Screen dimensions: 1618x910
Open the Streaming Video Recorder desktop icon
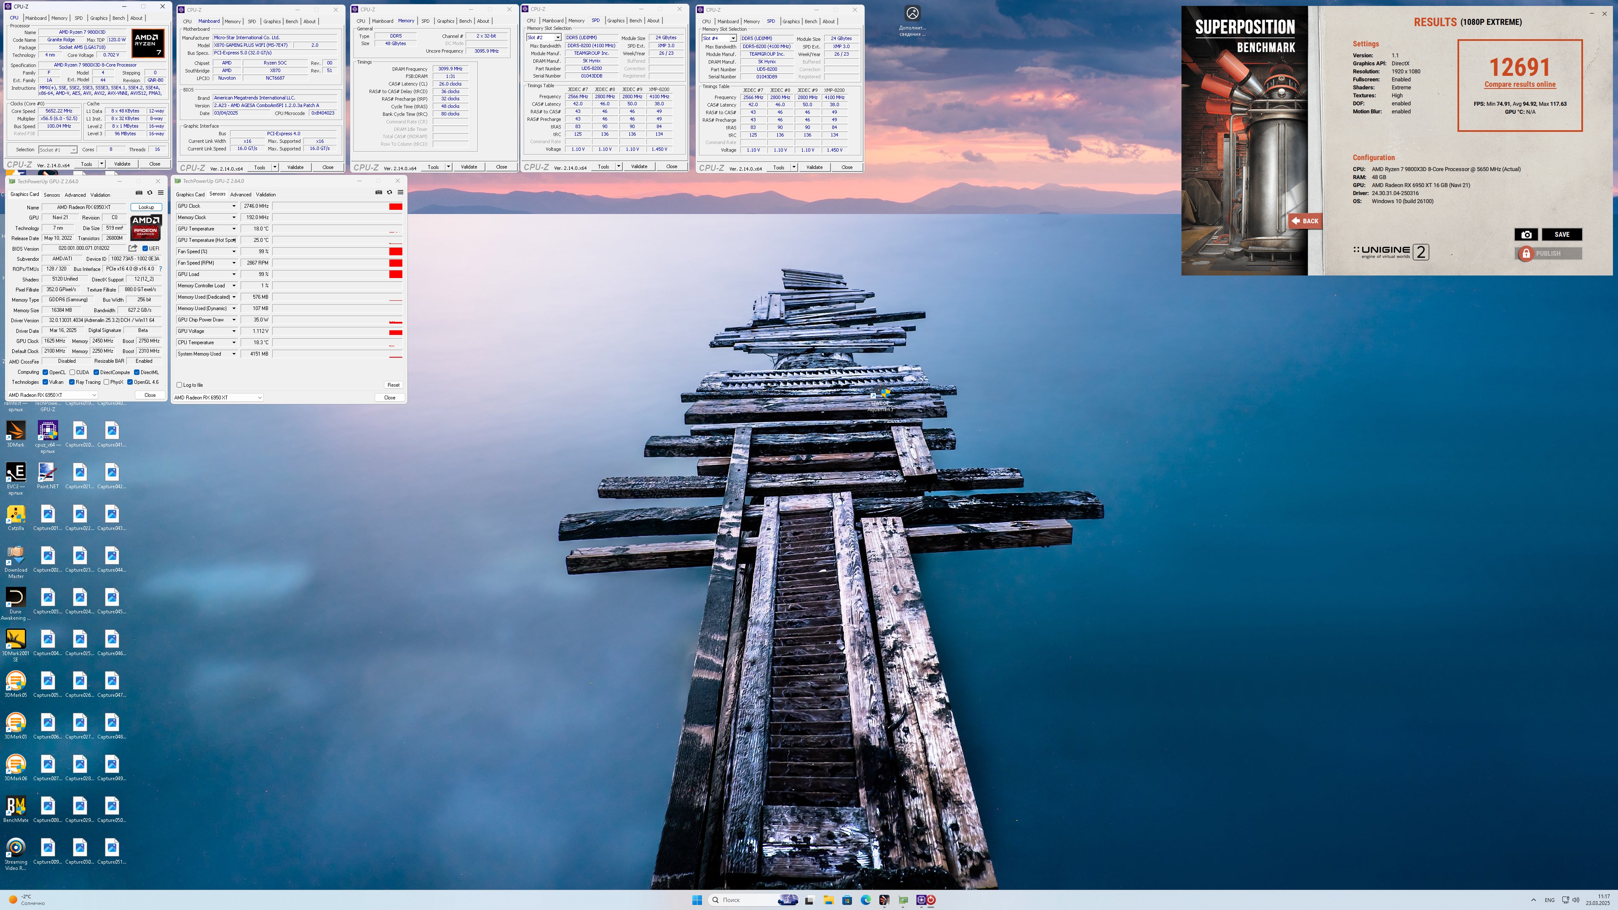pyautogui.click(x=16, y=854)
